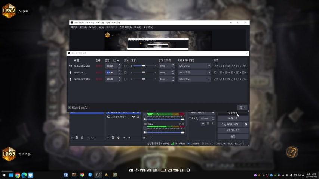The image size is (319, 179).
Task: Enable mono for 데스크탑 오디오
Action: point(125,66)
